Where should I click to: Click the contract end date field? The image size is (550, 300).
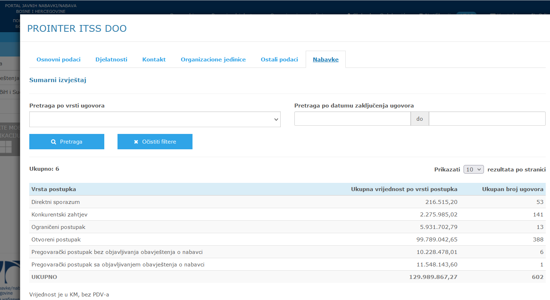(487, 119)
